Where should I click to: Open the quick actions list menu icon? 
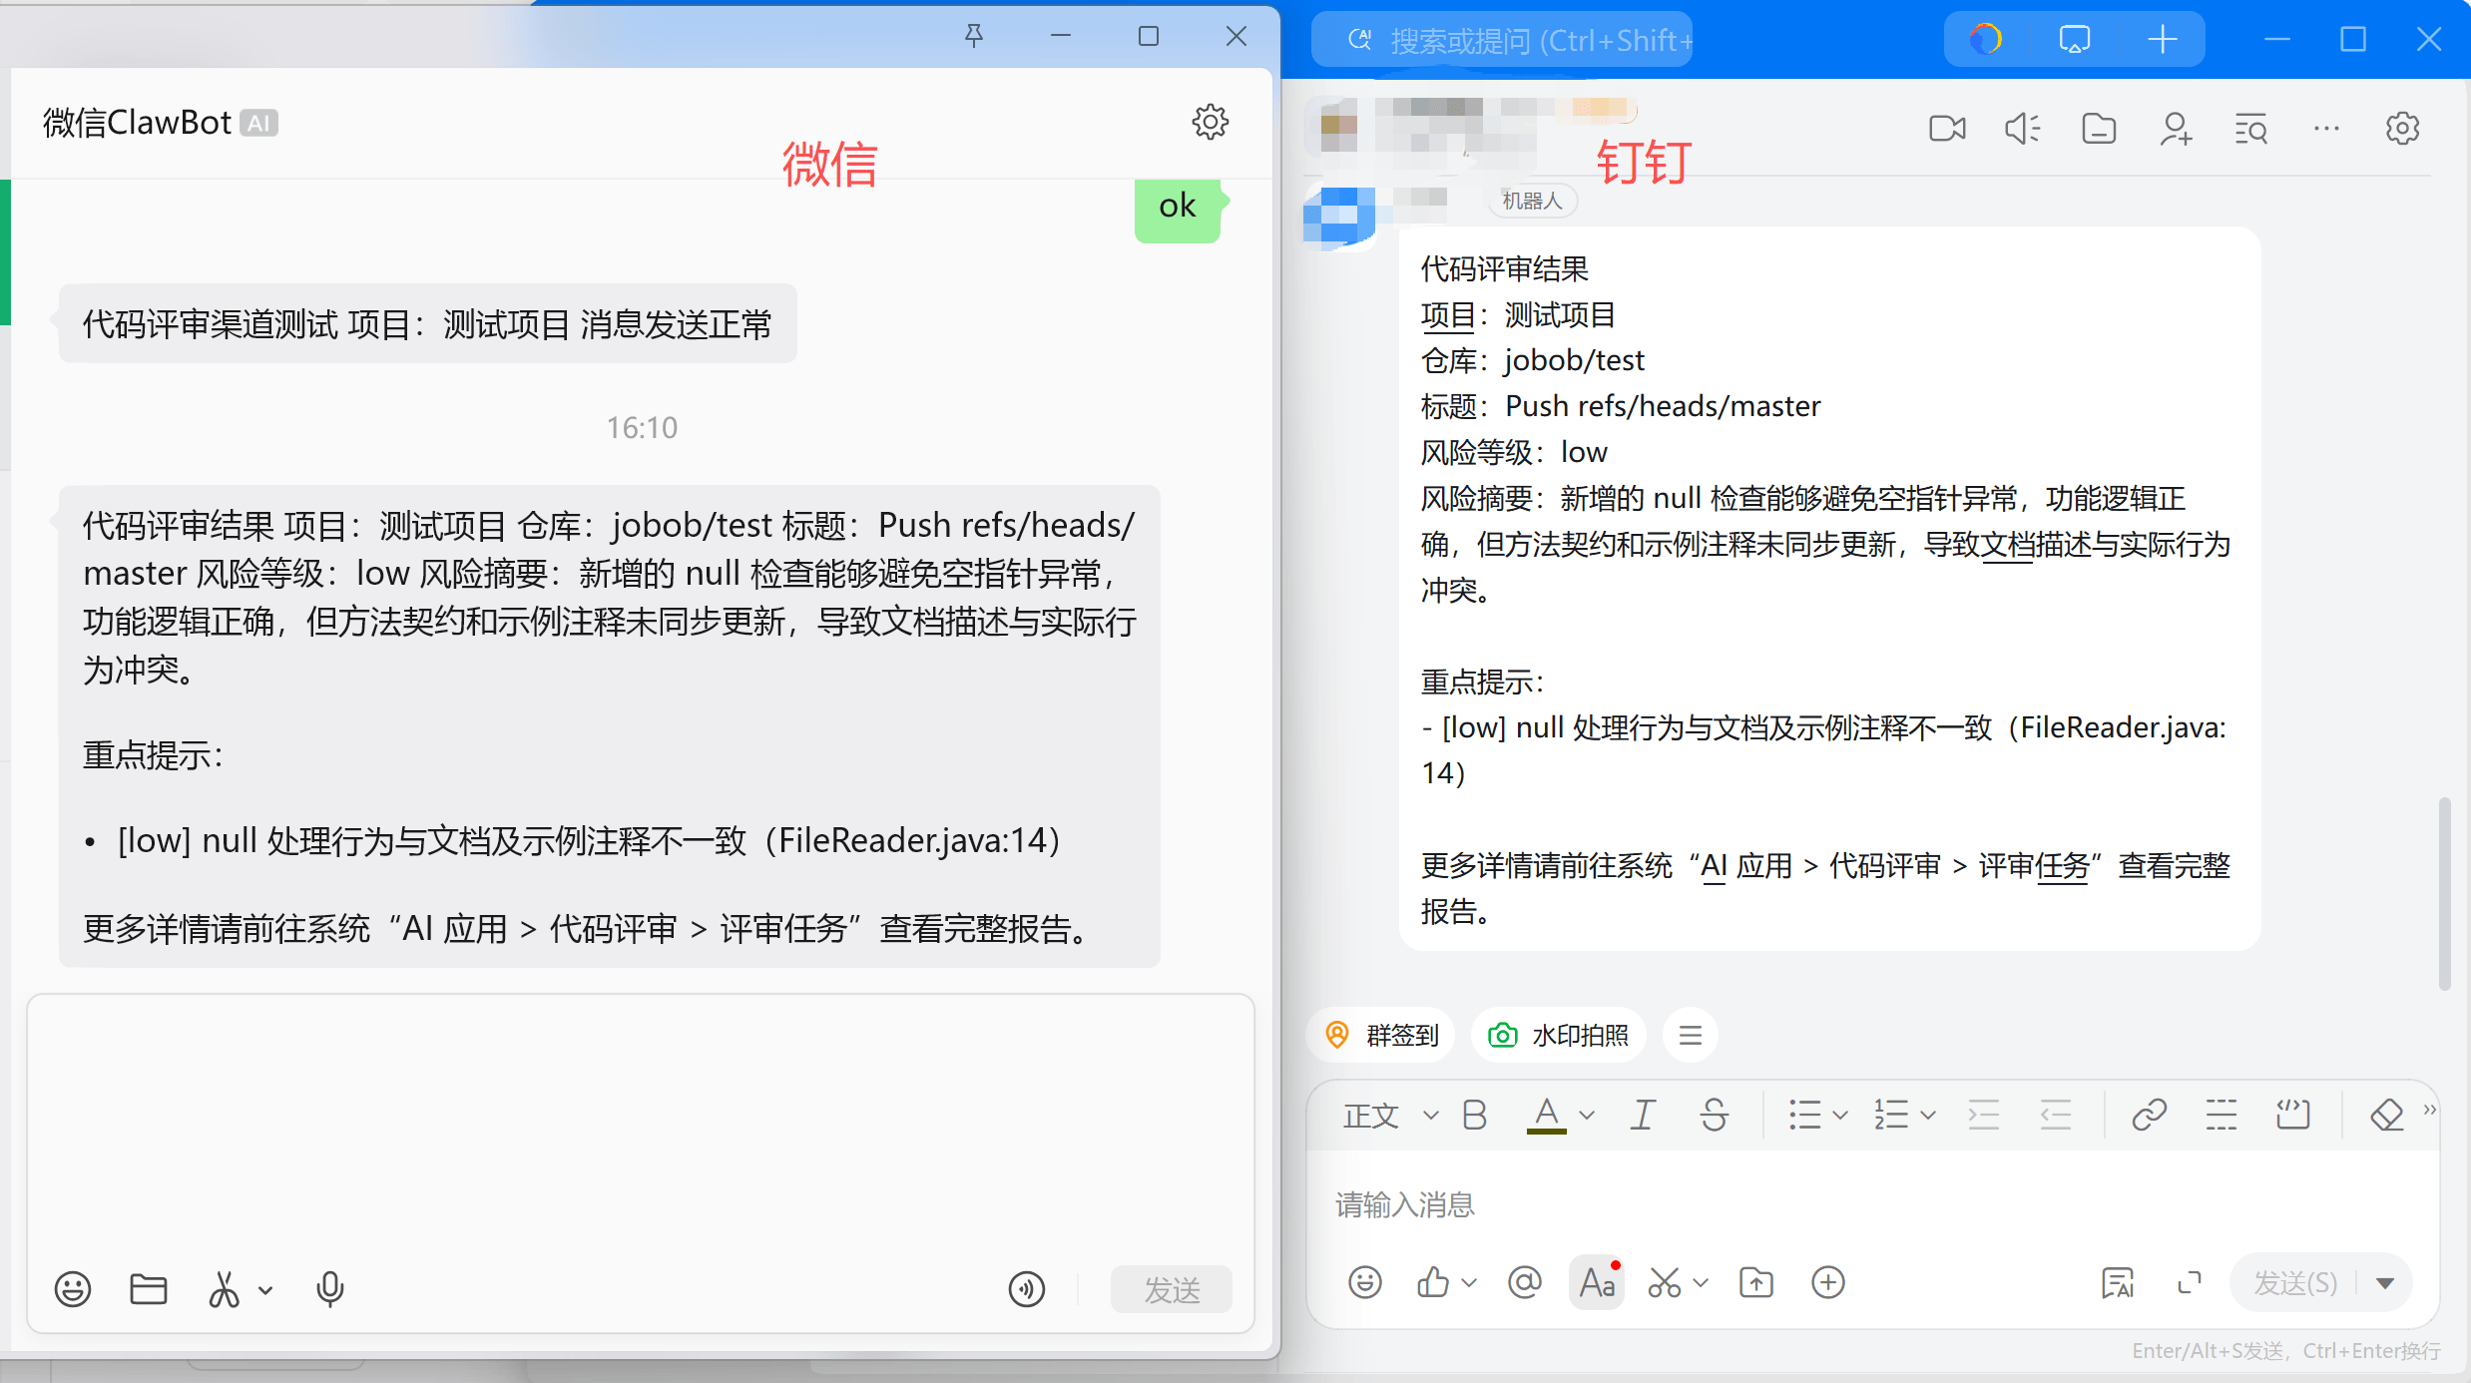[1690, 1035]
